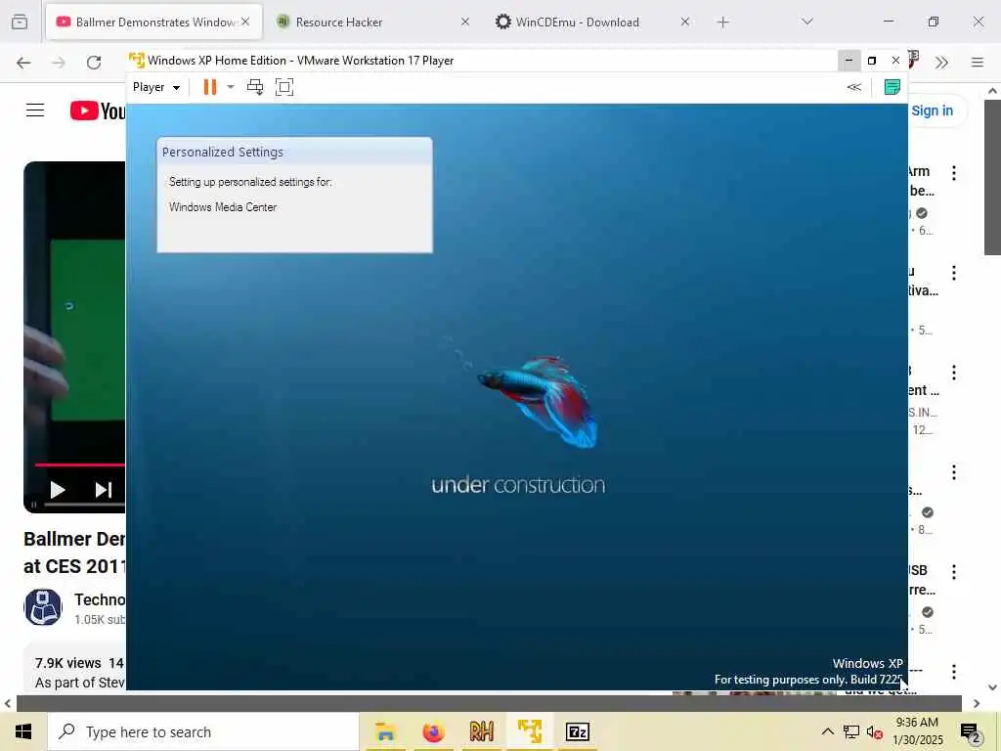1001x751 pixels.
Task: Reload the browser page
Action: click(94, 63)
